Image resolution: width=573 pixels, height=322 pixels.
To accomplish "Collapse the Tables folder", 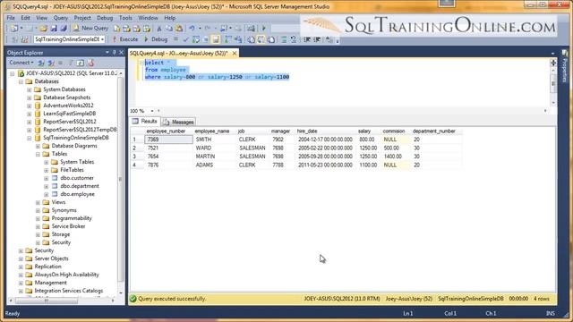I will [x=38, y=154].
